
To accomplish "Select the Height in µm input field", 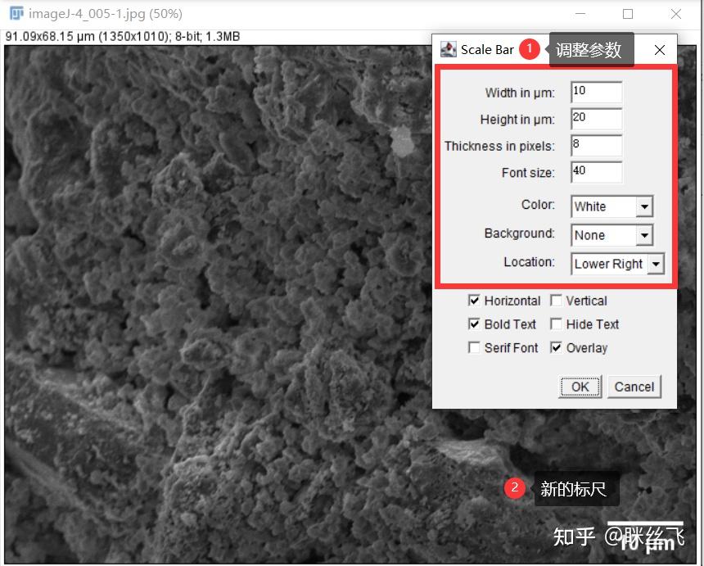I will [x=595, y=119].
